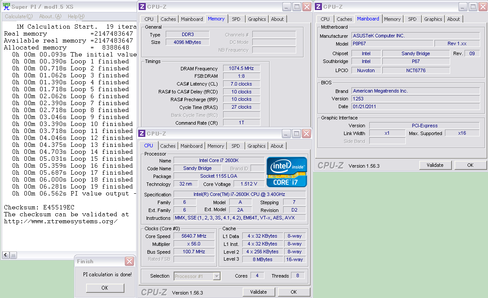
Task: Click Validate in the CPU window
Action: (x=259, y=292)
